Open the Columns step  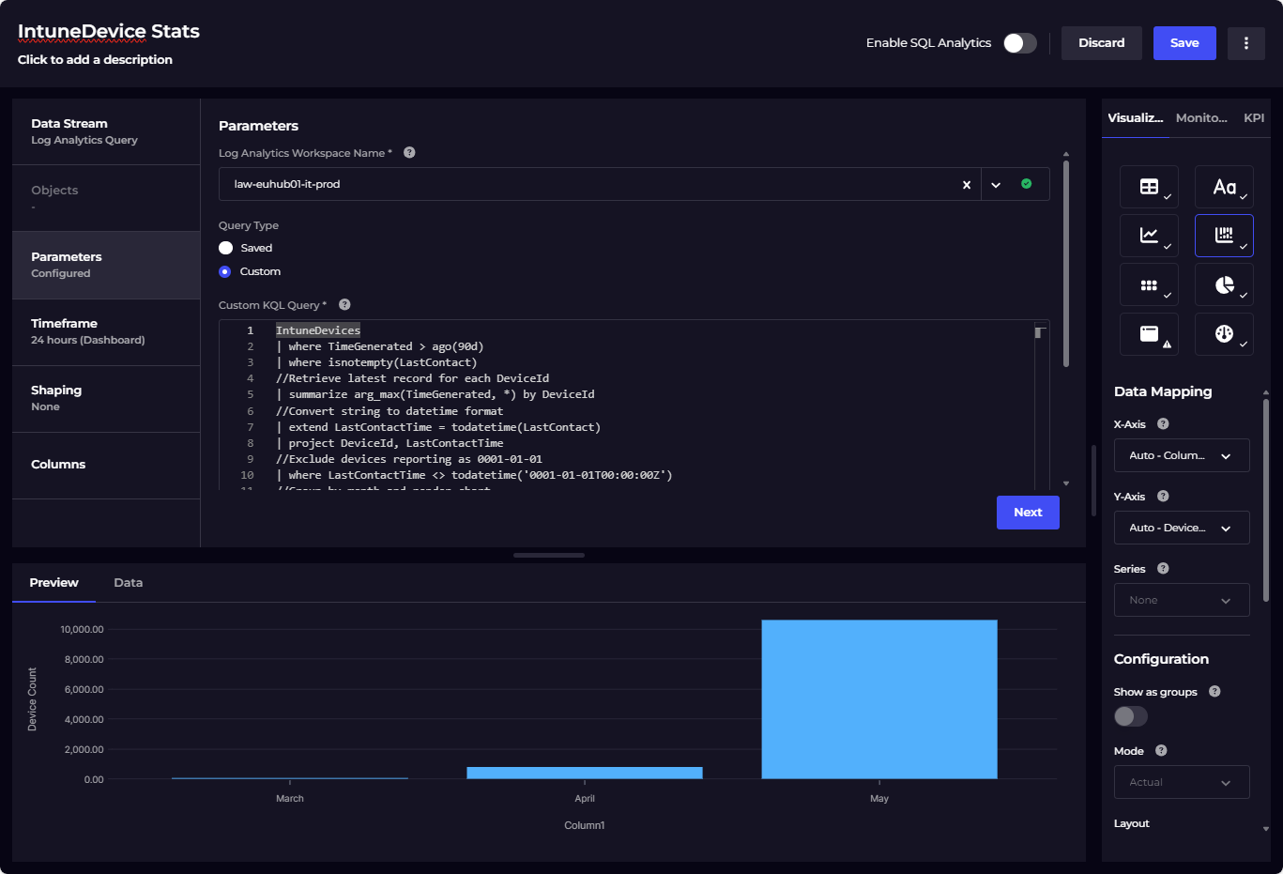click(x=106, y=465)
